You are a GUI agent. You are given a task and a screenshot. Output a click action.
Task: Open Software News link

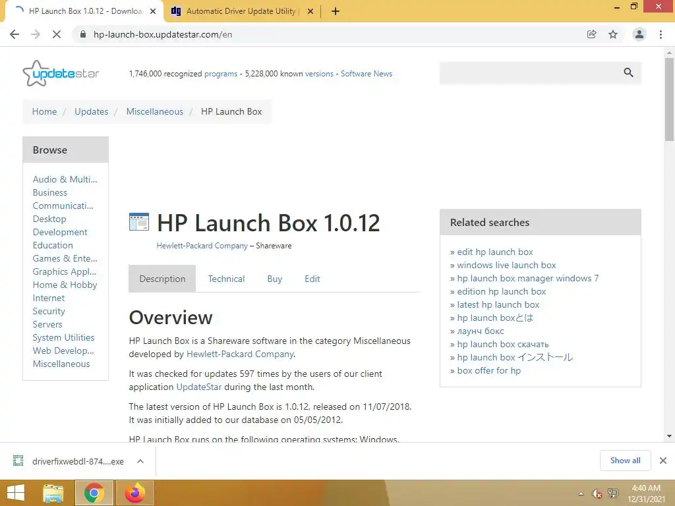[x=367, y=74]
